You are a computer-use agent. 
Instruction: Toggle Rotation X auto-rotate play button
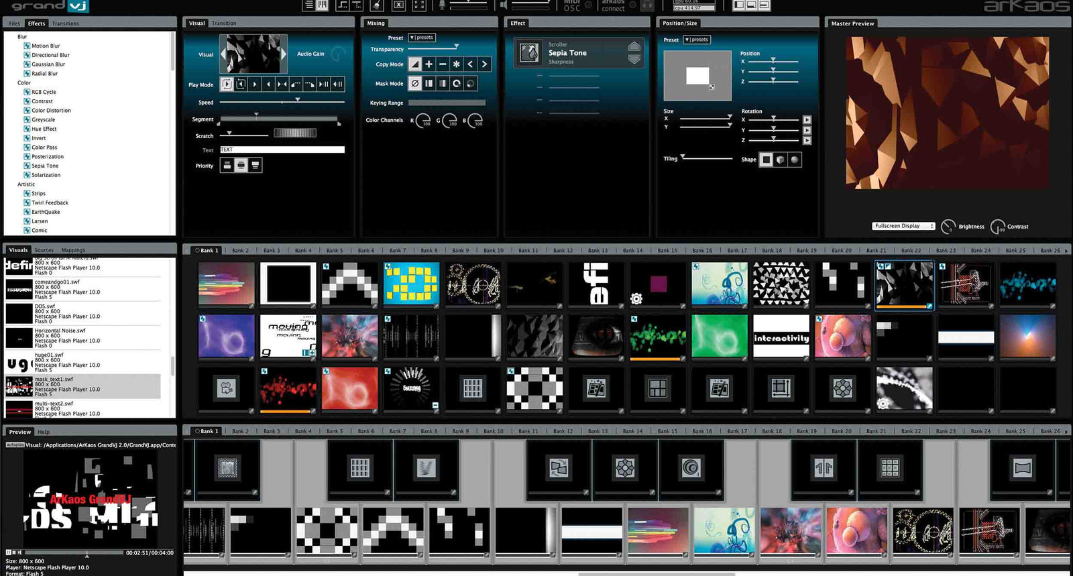point(807,120)
